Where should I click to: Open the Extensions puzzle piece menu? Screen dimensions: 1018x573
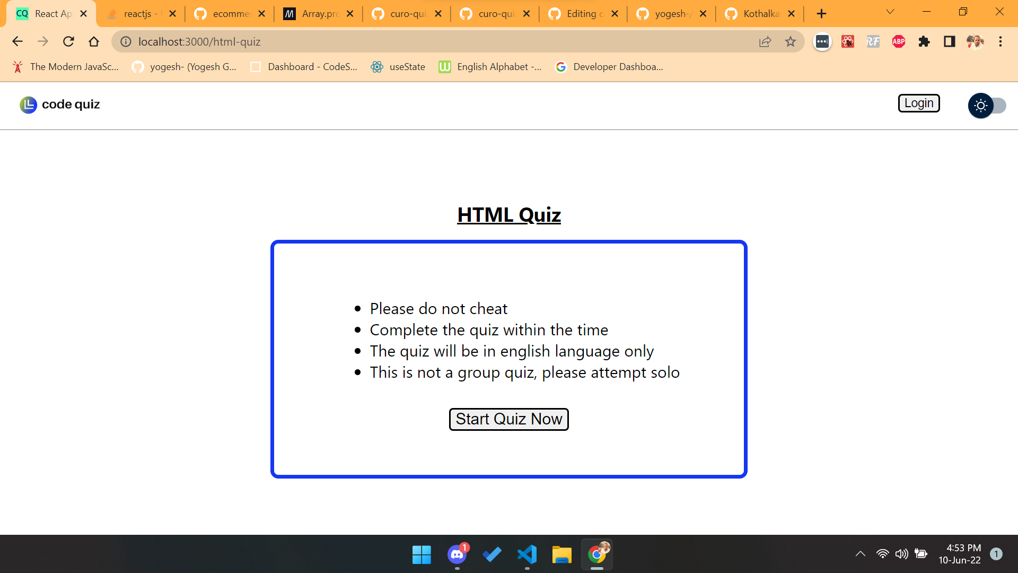click(924, 41)
